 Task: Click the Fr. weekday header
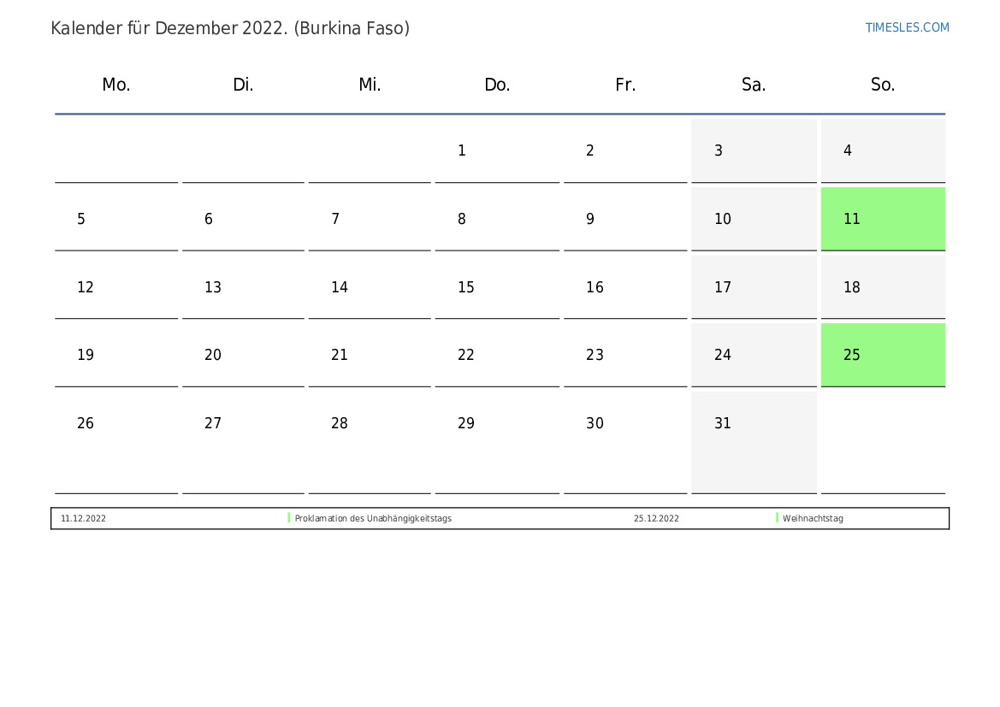[625, 84]
